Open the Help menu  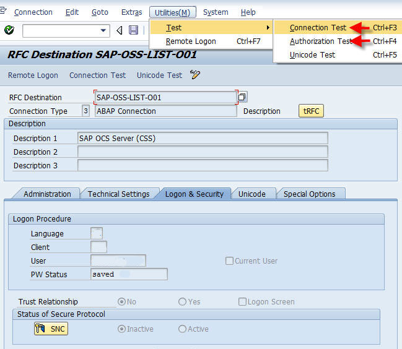coord(248,12)
